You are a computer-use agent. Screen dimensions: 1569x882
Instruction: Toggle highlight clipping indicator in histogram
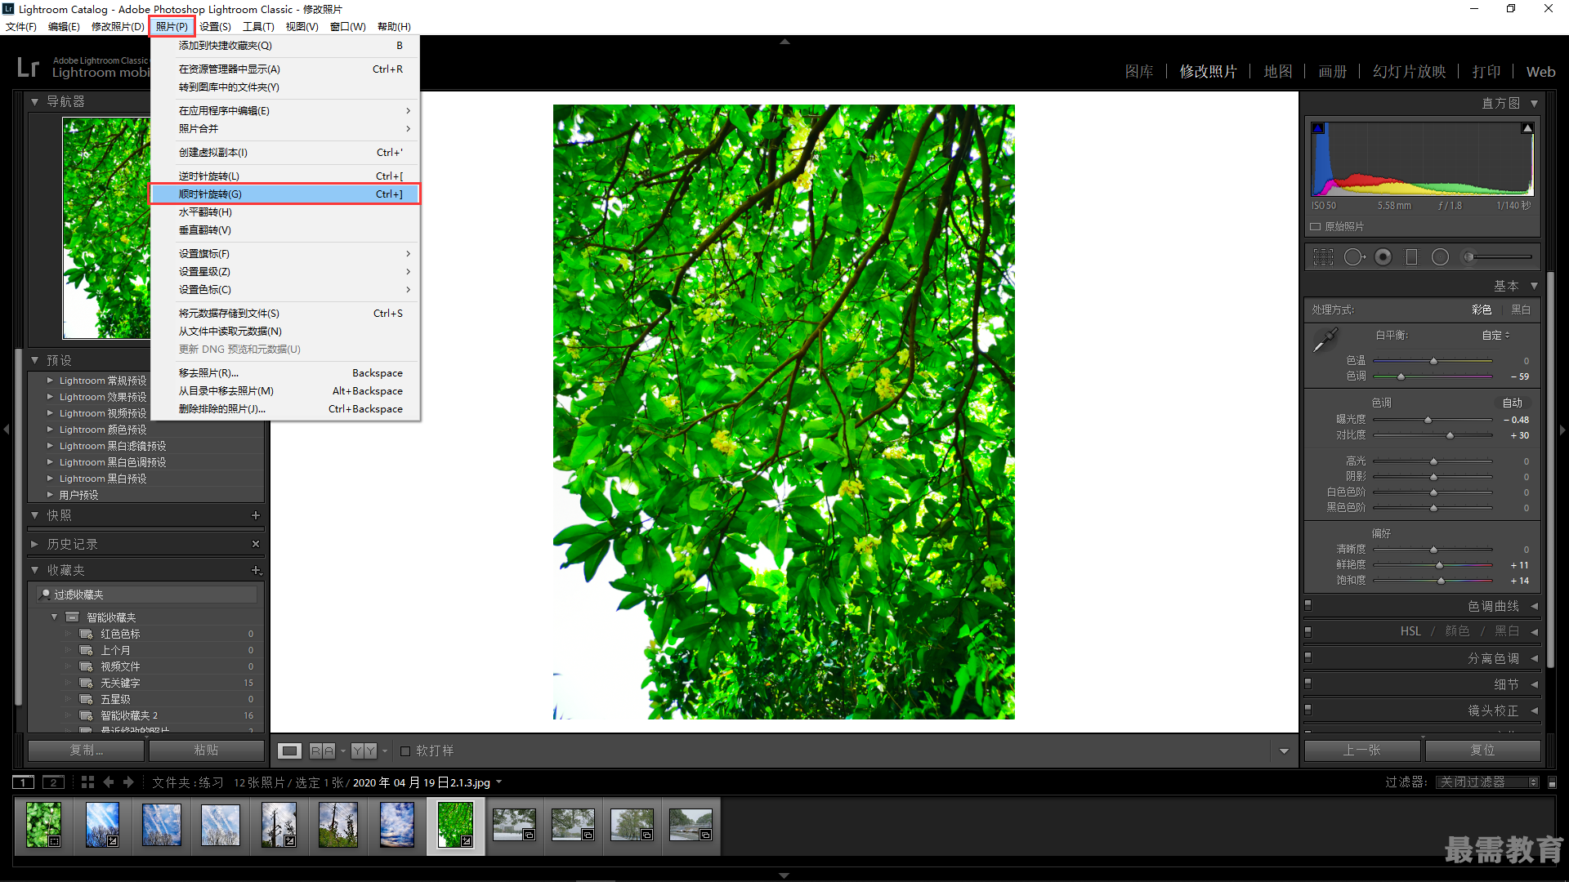click(x=1527, y=128)
